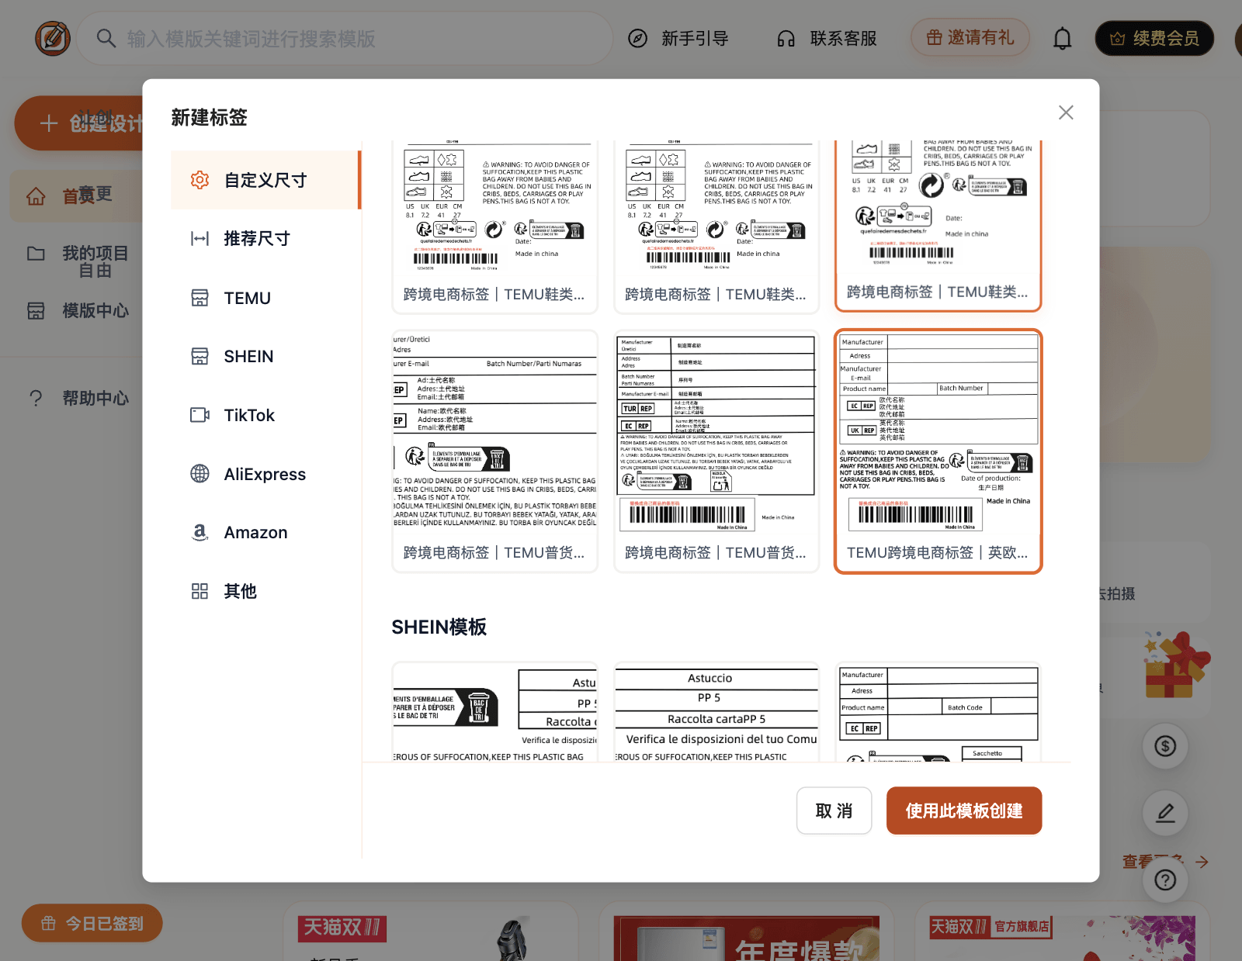The image size is (1242, 961).
Task: Choose second TEMU普货 TUR REP template
Action: [x=716, y=452]
